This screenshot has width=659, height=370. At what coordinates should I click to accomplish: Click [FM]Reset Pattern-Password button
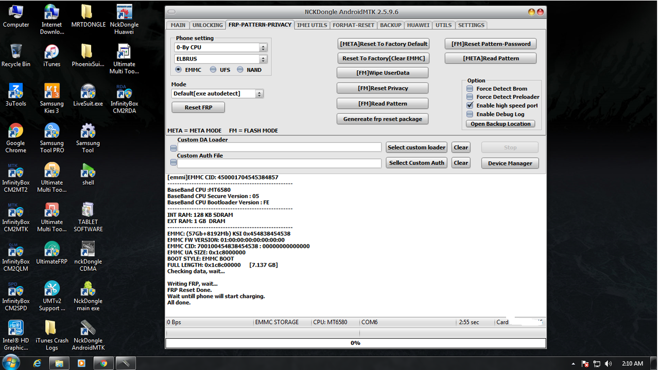491,44
